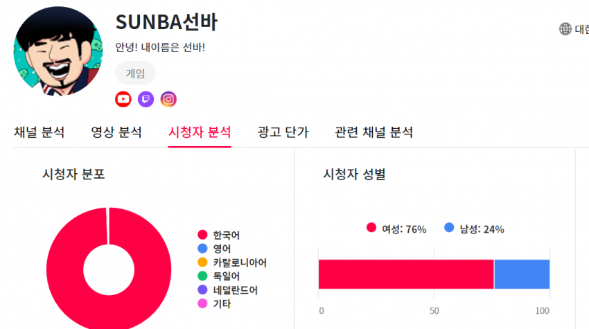Toggle the 기타 legend entry

(x=214, y=303)
